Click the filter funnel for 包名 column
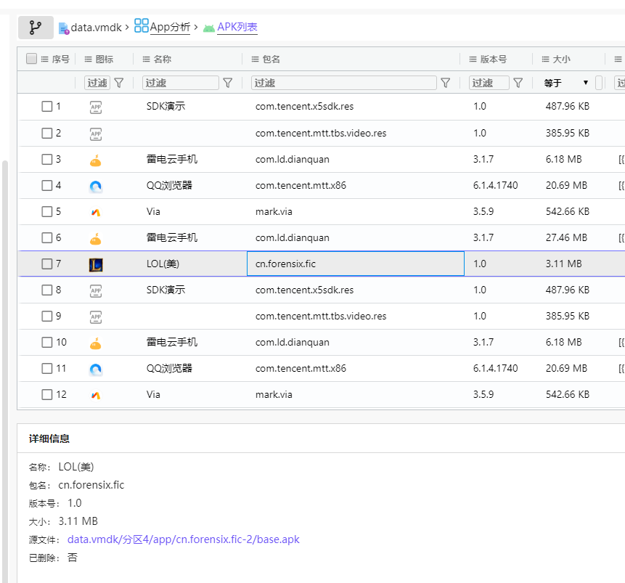This screenshot has height=583, width=625. (x=445, y=83)
